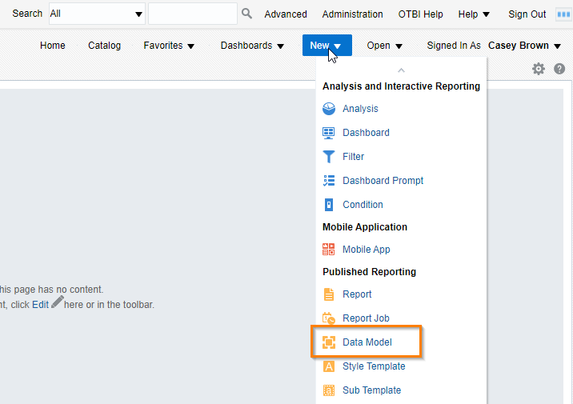The height and width of the screenshot is (404, 573).
Task: Click the Report document icon
Action: coord(329,294)
